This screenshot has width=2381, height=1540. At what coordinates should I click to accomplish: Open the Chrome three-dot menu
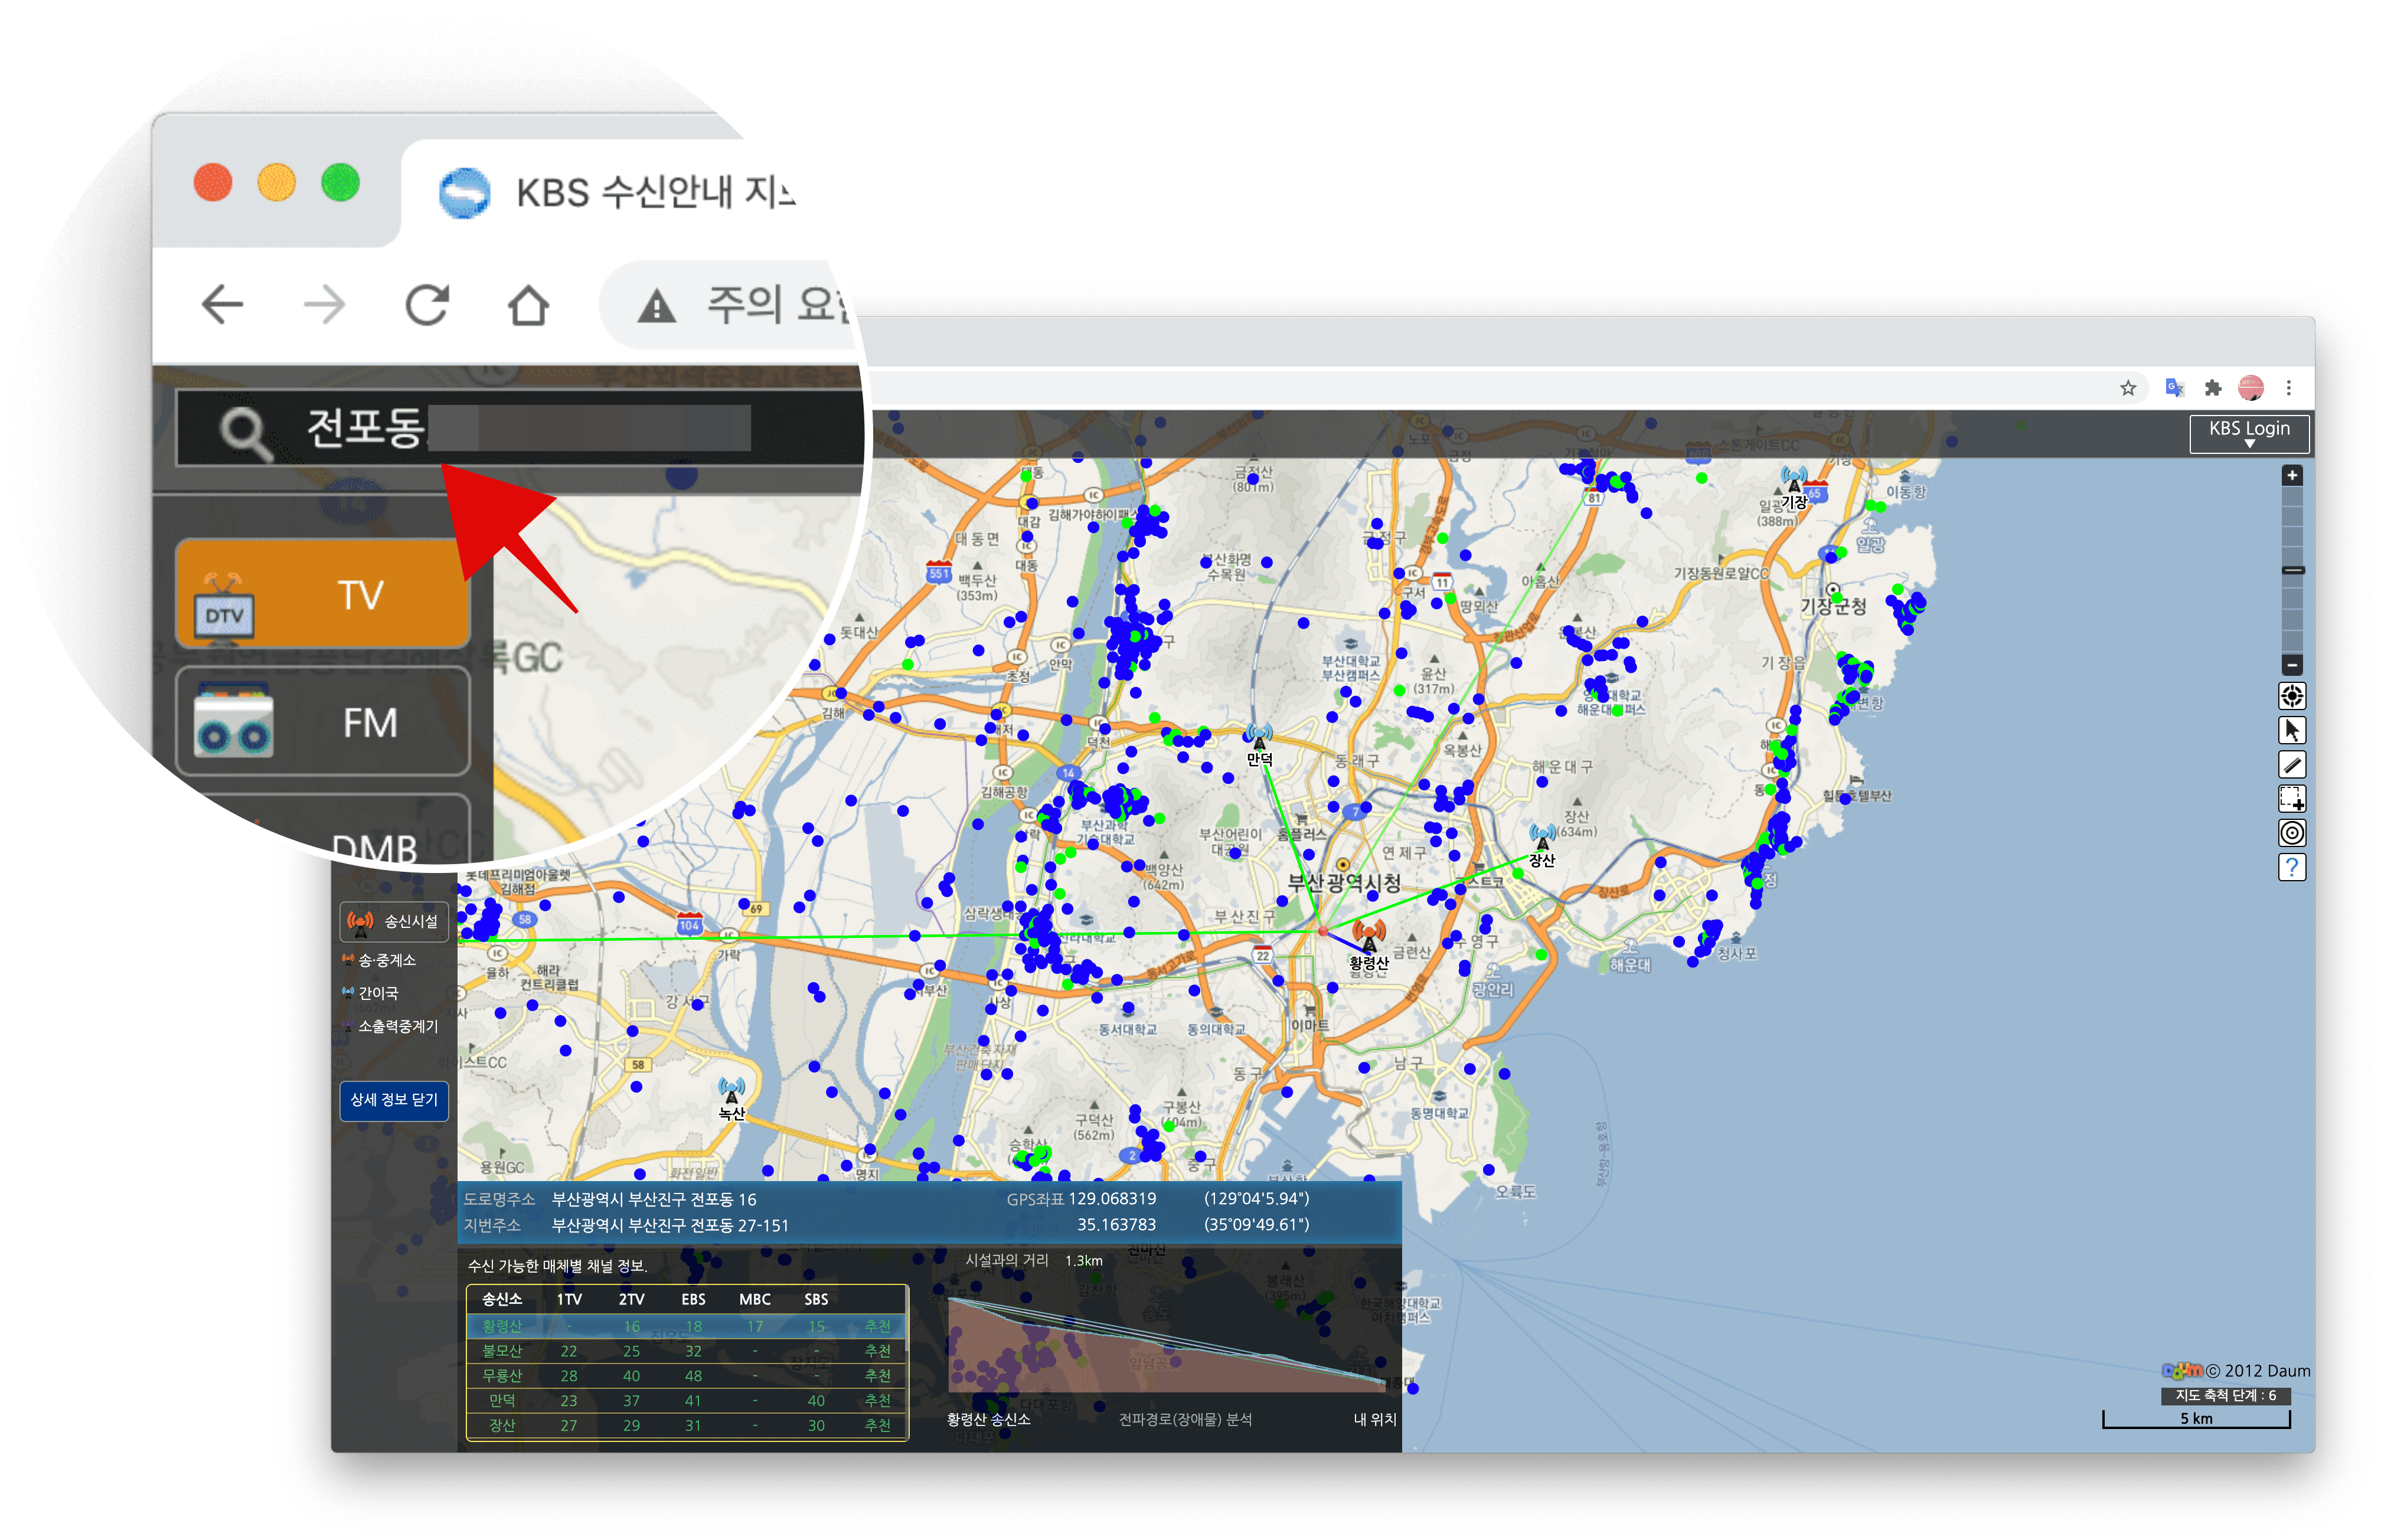coord(2288,388)
